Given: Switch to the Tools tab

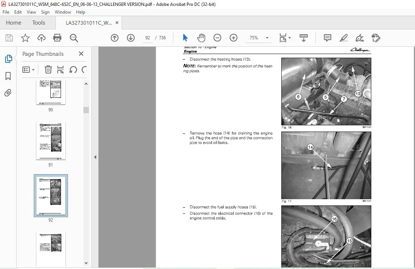Looking at the screenshot, I should [x=39, y=23].
